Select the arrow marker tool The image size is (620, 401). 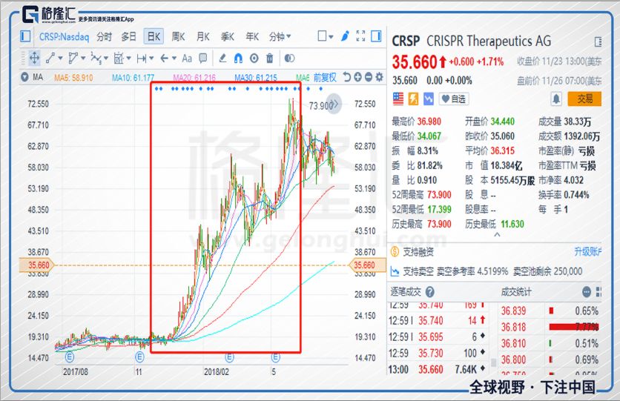tap(165, 59)
